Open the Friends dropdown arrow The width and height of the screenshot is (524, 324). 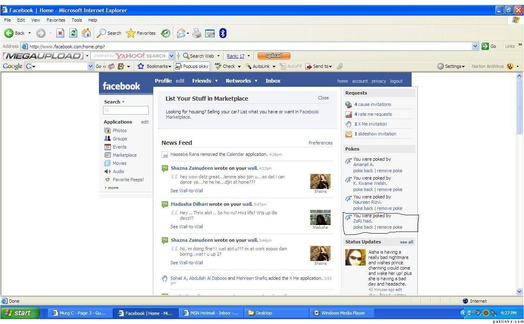(217, 81)
